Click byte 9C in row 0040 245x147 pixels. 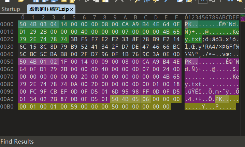tap(146, 54)
